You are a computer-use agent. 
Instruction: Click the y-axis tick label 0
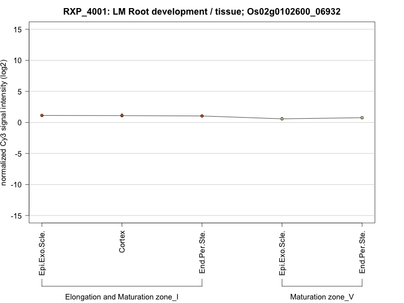click(20, 122)
